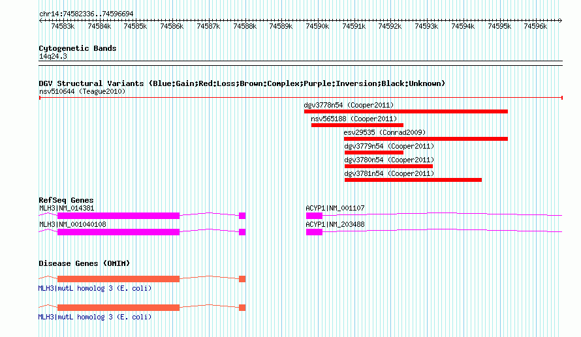This screenshot has width=581, height=337.
Task: Click the red esv29535 loss bar
Action: click(x=426, y=139)
